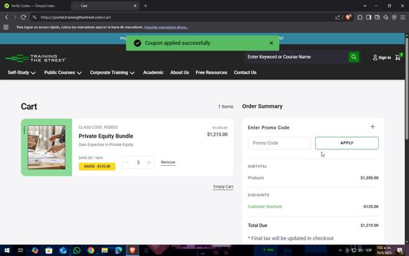Open the shopping cart icon in header
This screenshot has width=409, height=256.
[x=398, y=57]
